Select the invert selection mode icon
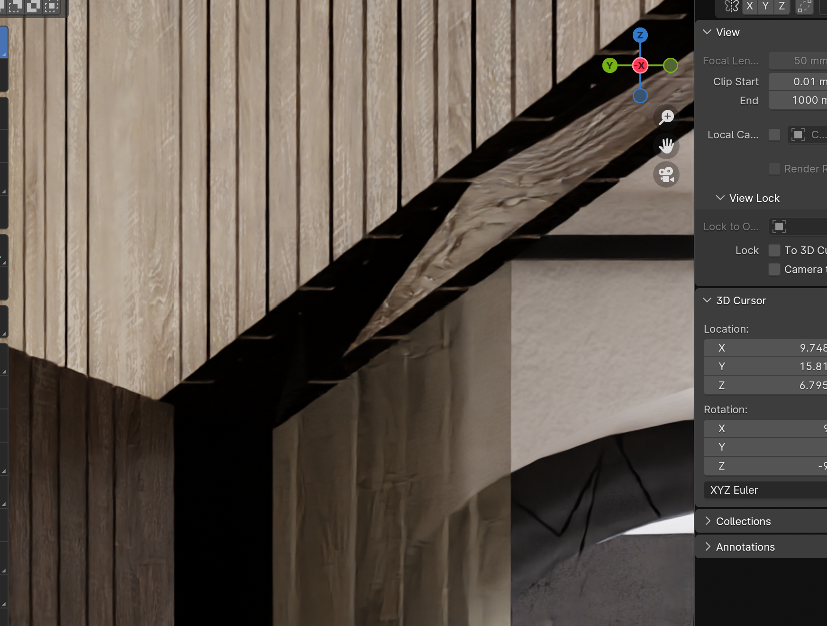 pyautogui.click(x=33, y=6)
